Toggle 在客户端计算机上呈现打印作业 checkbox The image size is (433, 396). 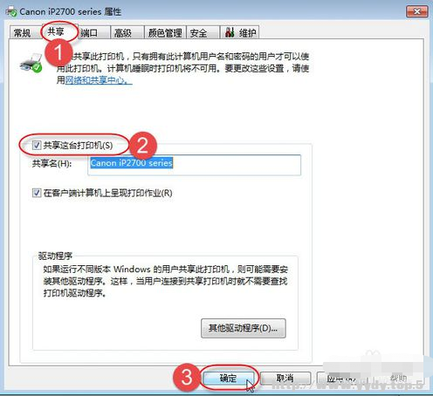(37, 193)
